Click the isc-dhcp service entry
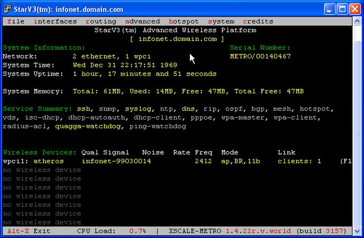The image size is (364, 238). [x=42, y=118]
